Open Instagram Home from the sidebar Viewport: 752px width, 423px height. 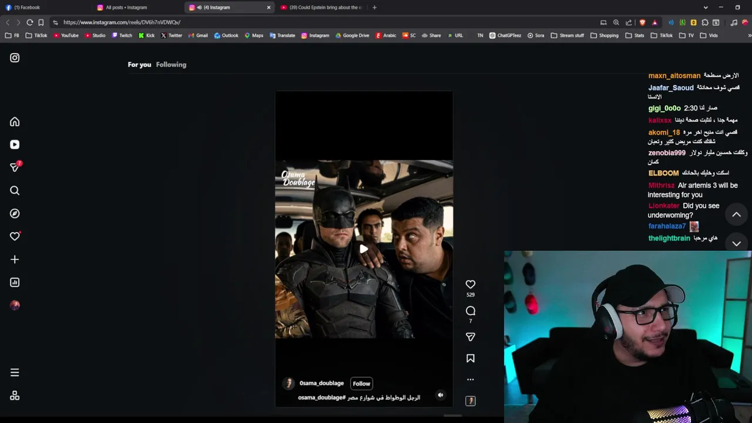[15, 122]
